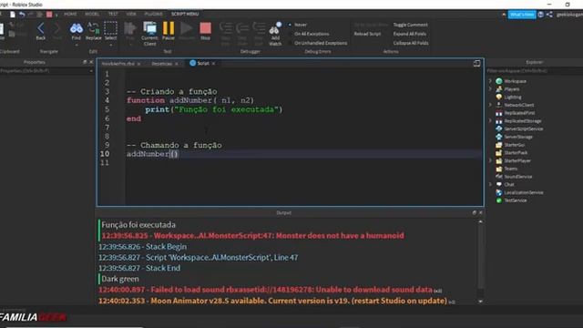Click the Lighting bulb icon in Explorer
Image resolution: width=583 pixels, height=328 pixels.
(499, 97)
